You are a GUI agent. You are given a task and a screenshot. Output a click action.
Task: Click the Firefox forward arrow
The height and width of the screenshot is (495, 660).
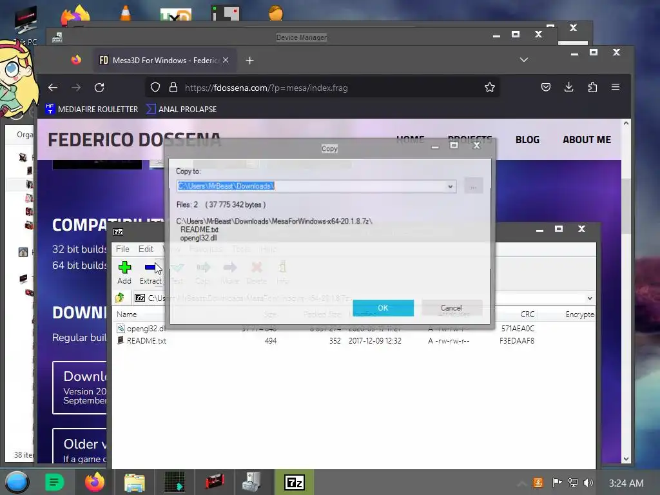point(76,88)
